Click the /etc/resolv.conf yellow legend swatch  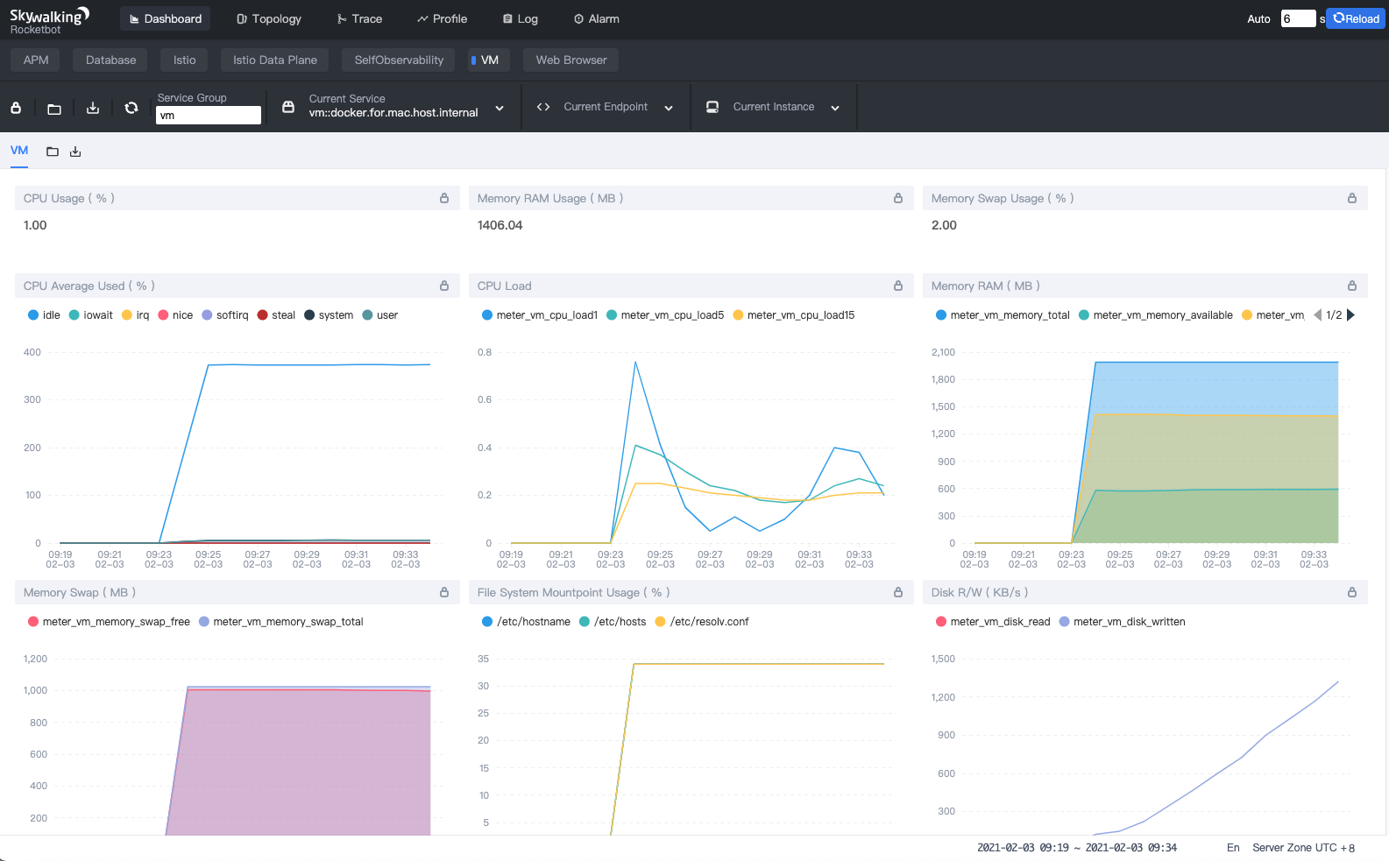click(661, 622)
